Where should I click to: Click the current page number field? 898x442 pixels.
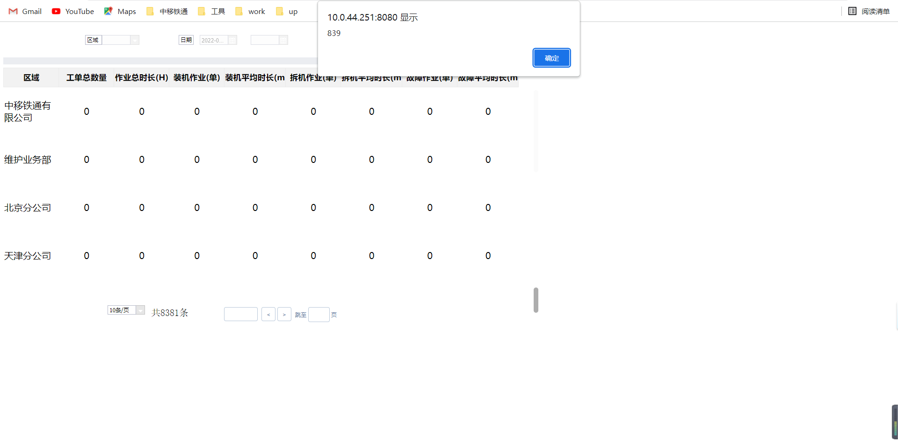[241, 314]
